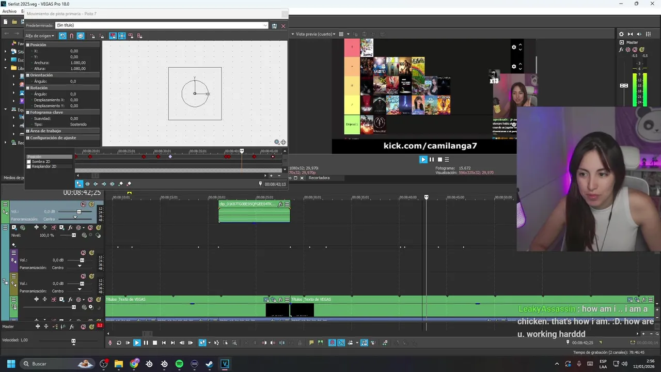Open Master FX in the Master bus panel

621,50
